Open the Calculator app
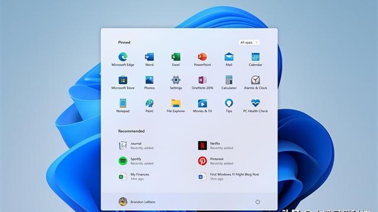This screenshot has width=378, height=212. (229, 82)
